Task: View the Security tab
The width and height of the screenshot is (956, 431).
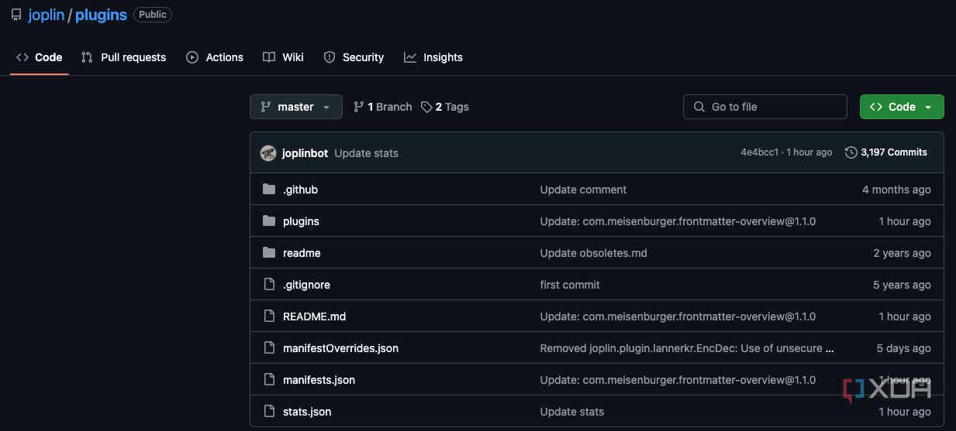Action: pos(354,57)
